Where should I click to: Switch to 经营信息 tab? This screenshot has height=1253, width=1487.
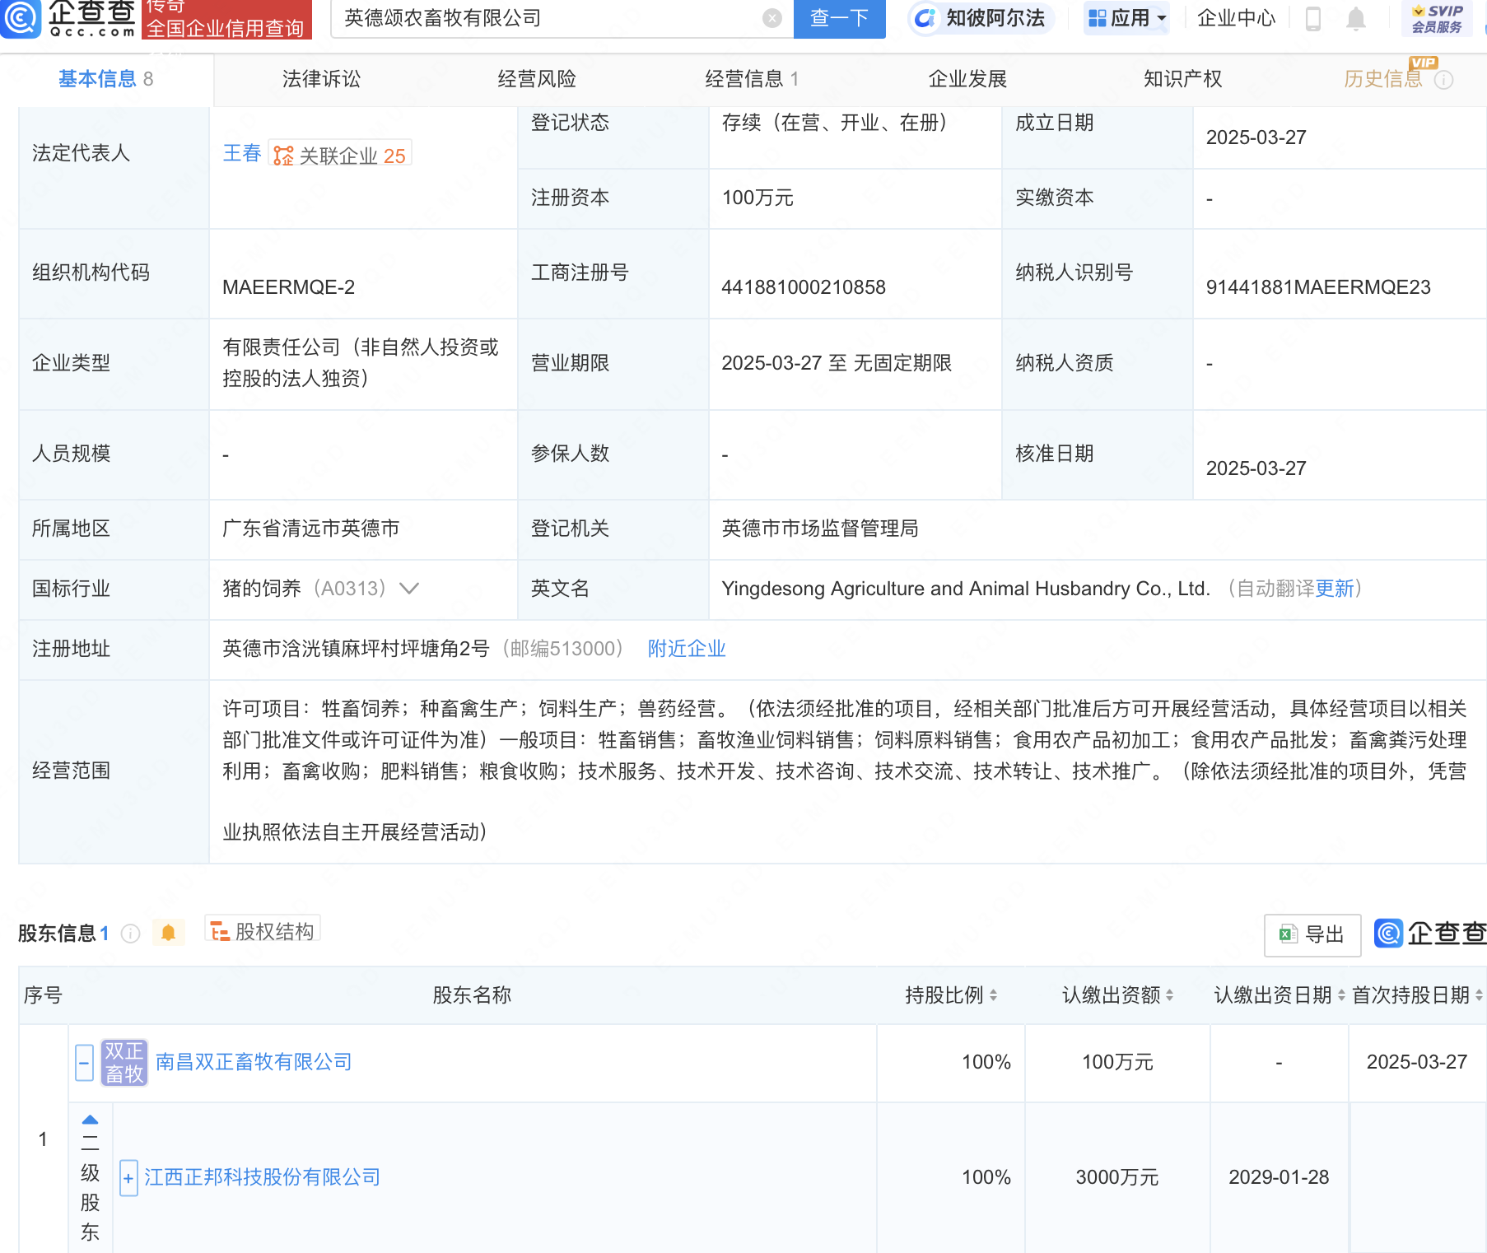(752, 79)
